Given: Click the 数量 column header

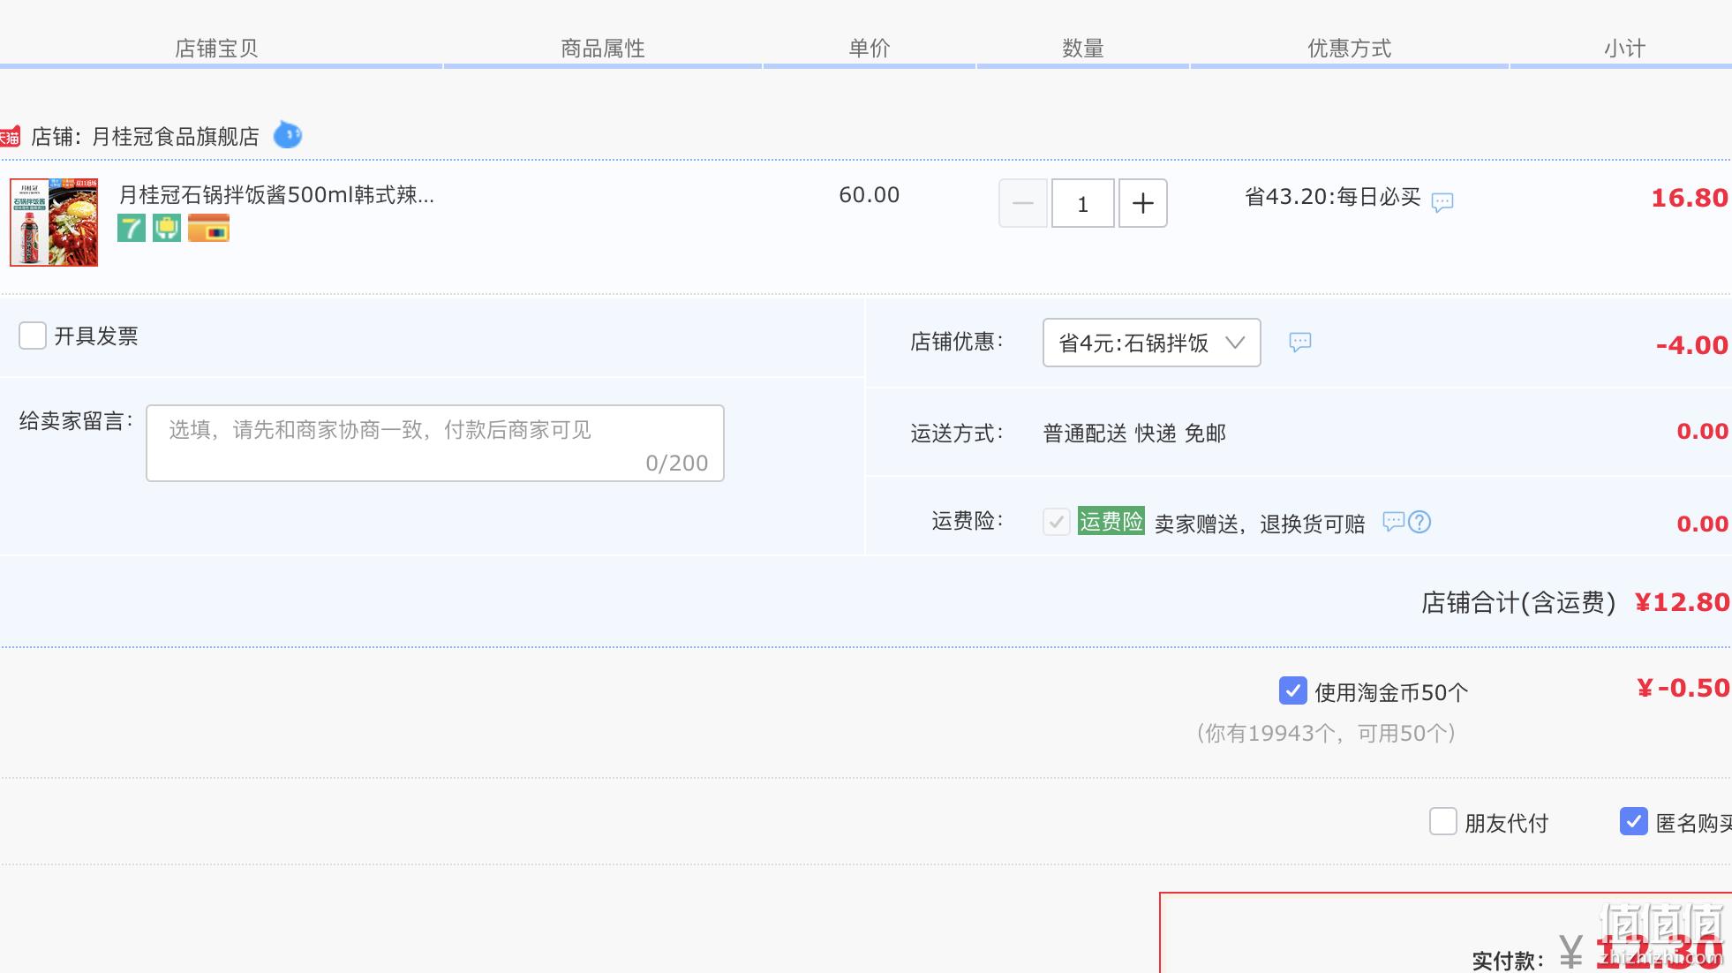Looking at the screenshot, I should click(x=1083, y=49).
